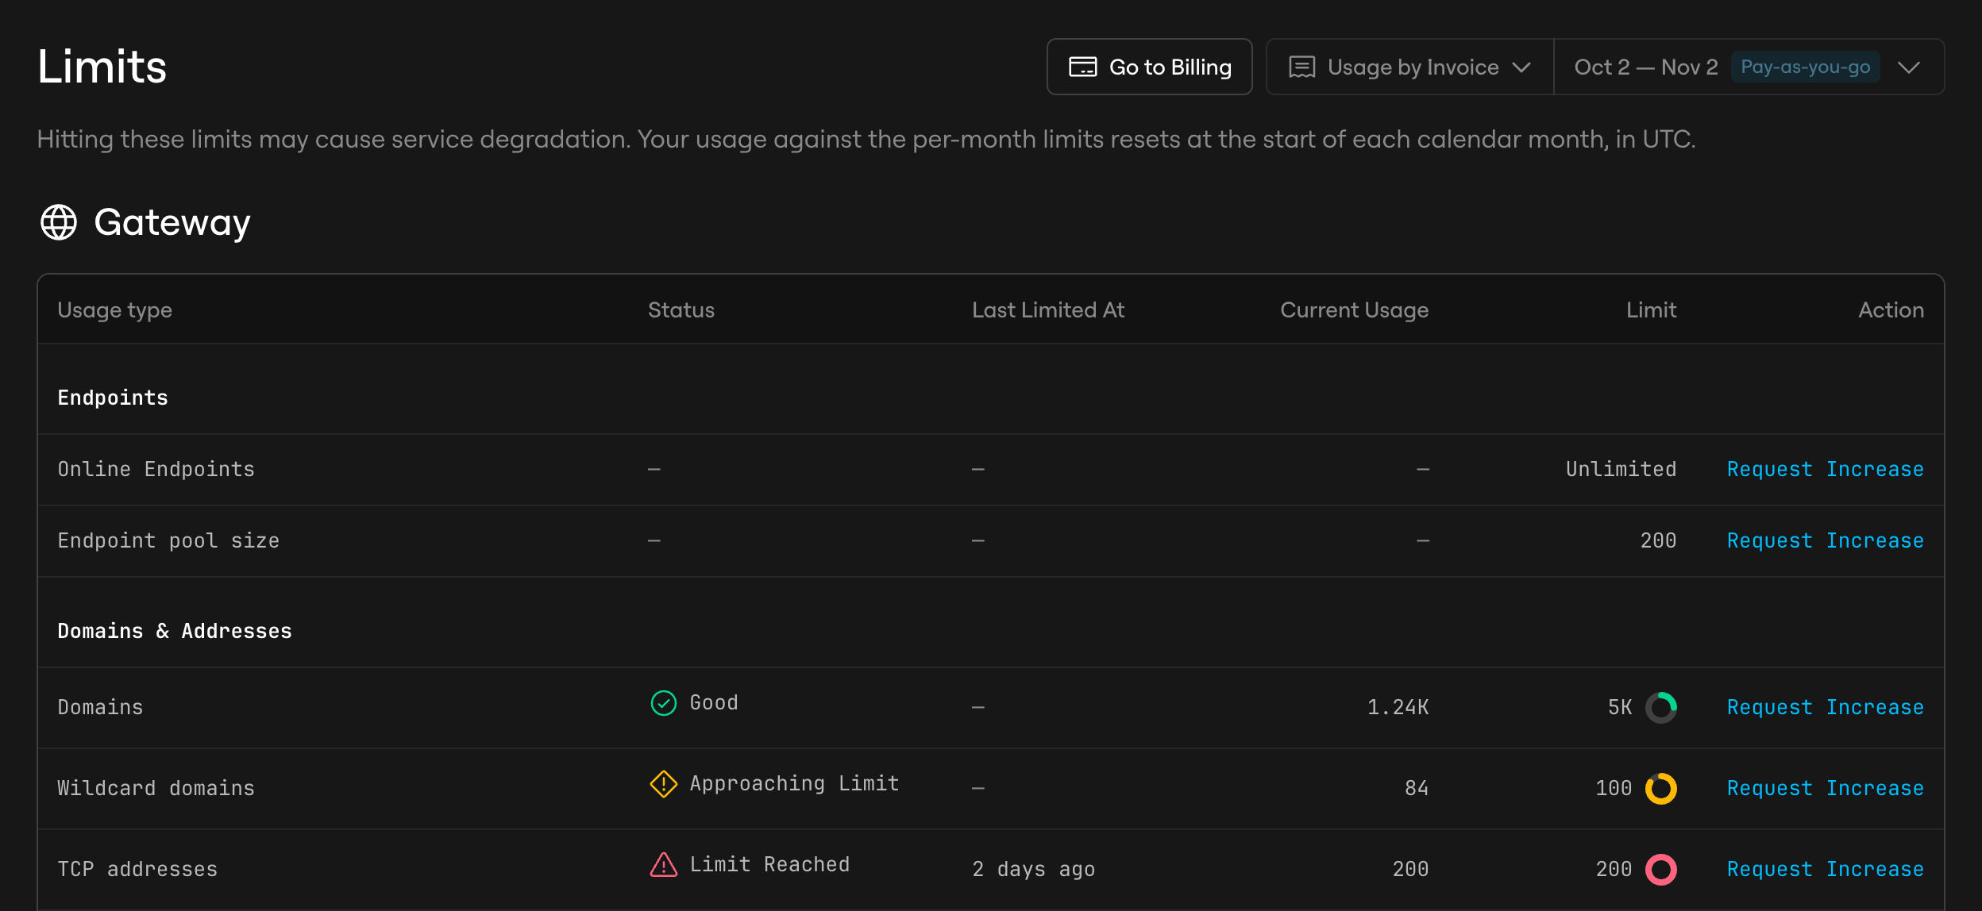
Task: Click the chevron next to Usage by Invoice
Action: 1521,67
